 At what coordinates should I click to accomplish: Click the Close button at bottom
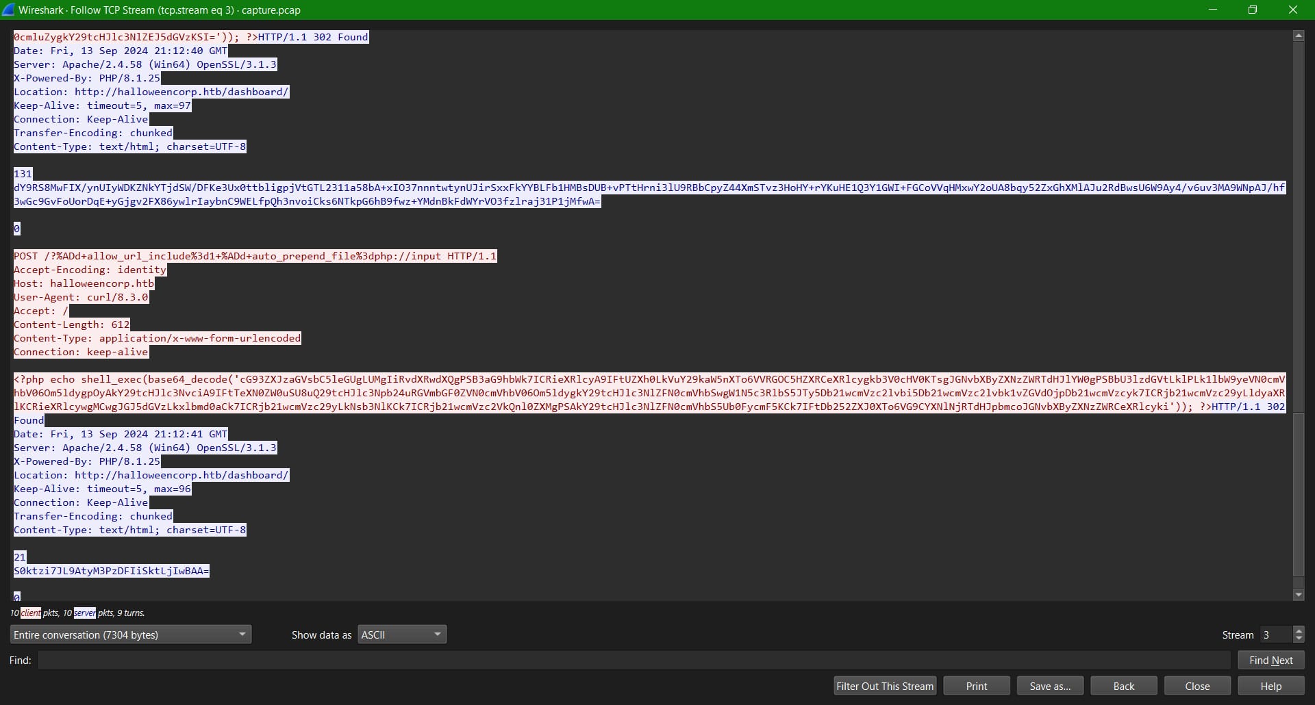pyautogui.click(x=1197, y=686)
